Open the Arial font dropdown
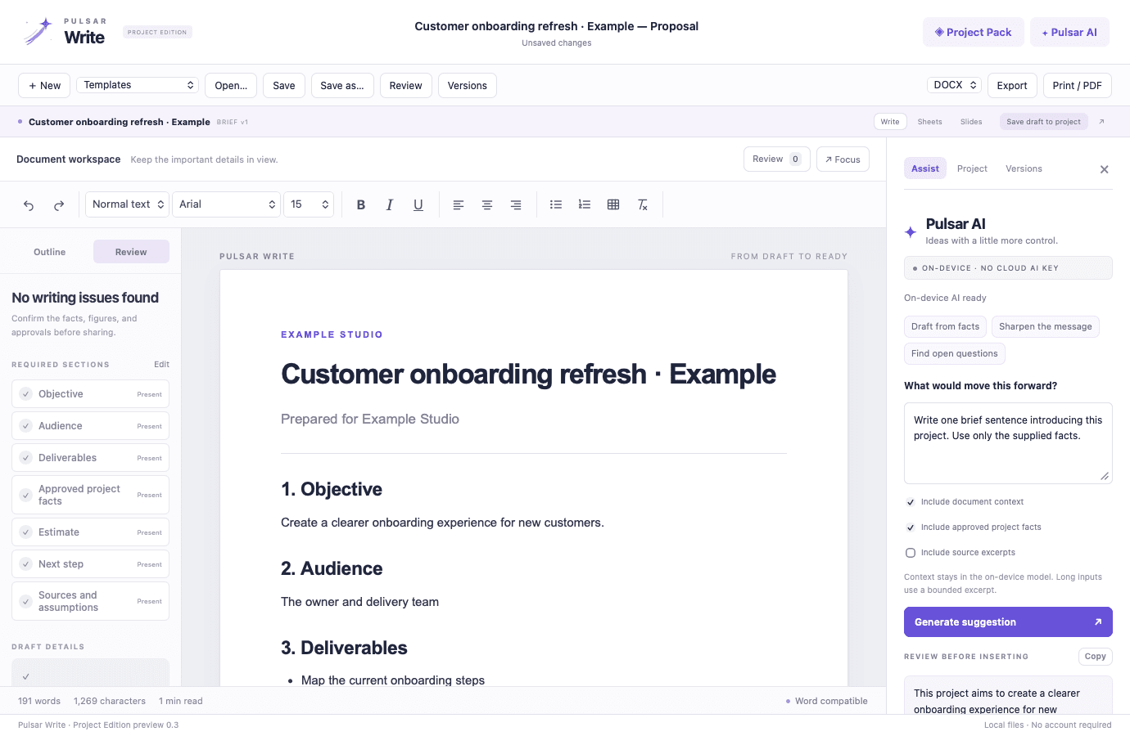 click(x=227, y=204)
